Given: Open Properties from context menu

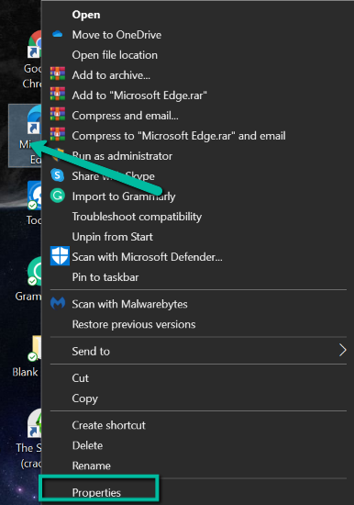Looking at the screenshot, I should [96, 493].
